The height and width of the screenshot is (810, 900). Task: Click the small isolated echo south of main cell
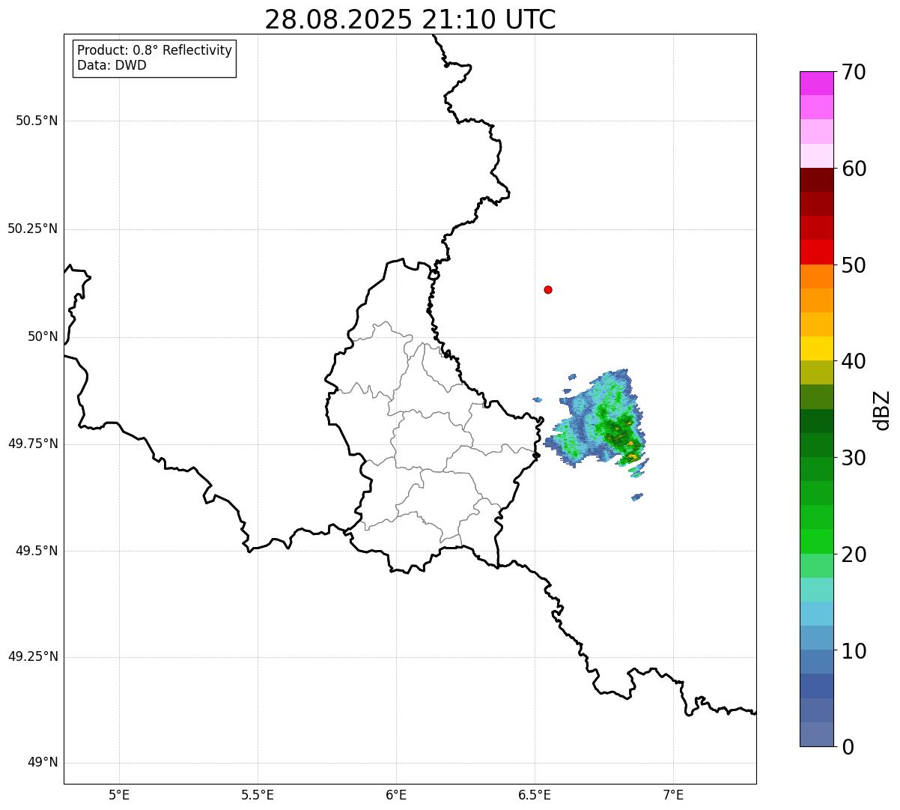(637, 496)
